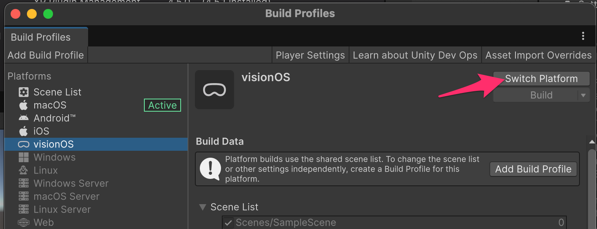Select the Build Profiles tab
This screenshot has width=597, height=229.
coord(41,37)
